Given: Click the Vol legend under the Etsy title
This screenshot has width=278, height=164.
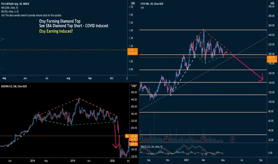Looking at the screenshot, I should [x=142, y=8].
